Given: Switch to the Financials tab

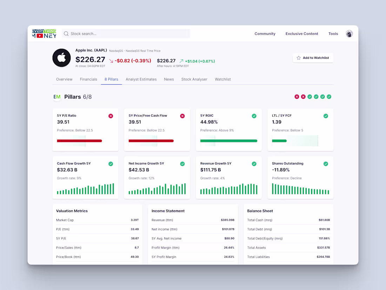Looking at the screenshot, I should click(88, 79).
